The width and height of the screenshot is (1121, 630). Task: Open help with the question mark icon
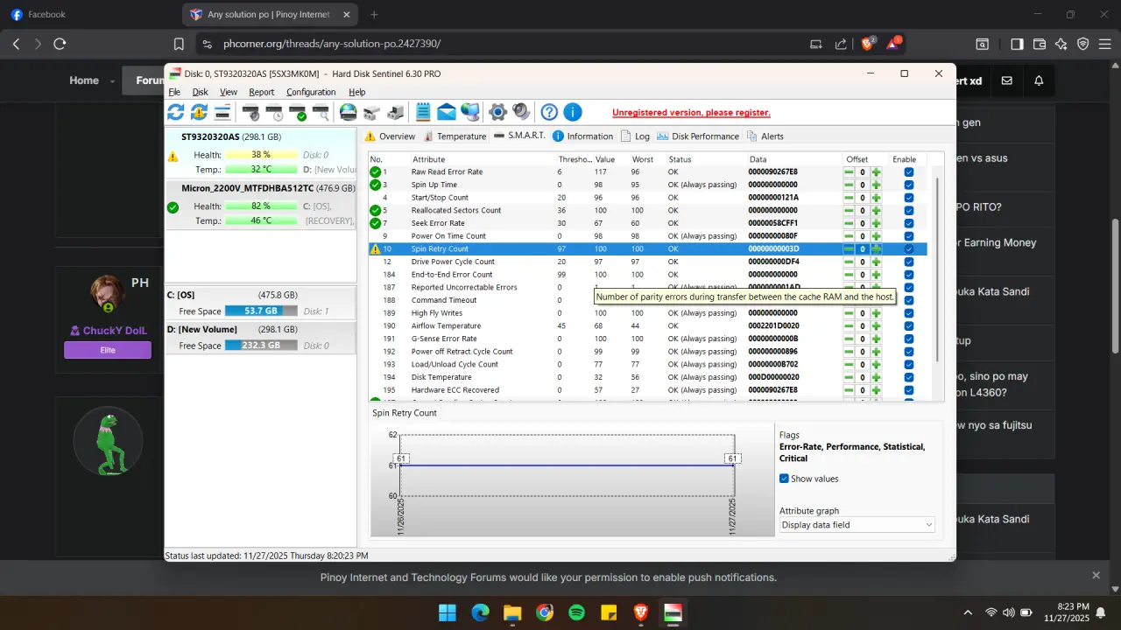(x=549, y=112)
